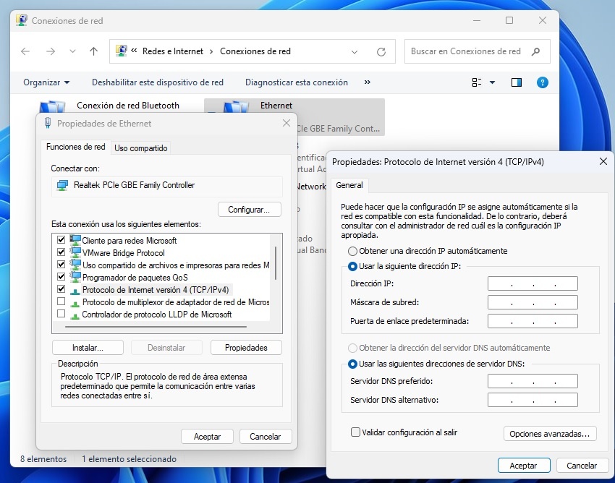This screenshot has width=615, height=483.
Task: Switch to the Uso compartido tab
Action: (140, 146)
